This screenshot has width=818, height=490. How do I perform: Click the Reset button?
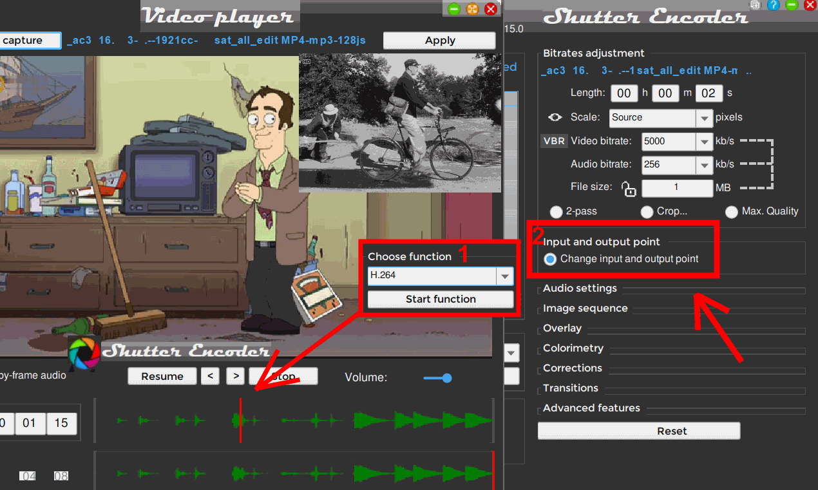pyautogui.click(x=639, y=431)
